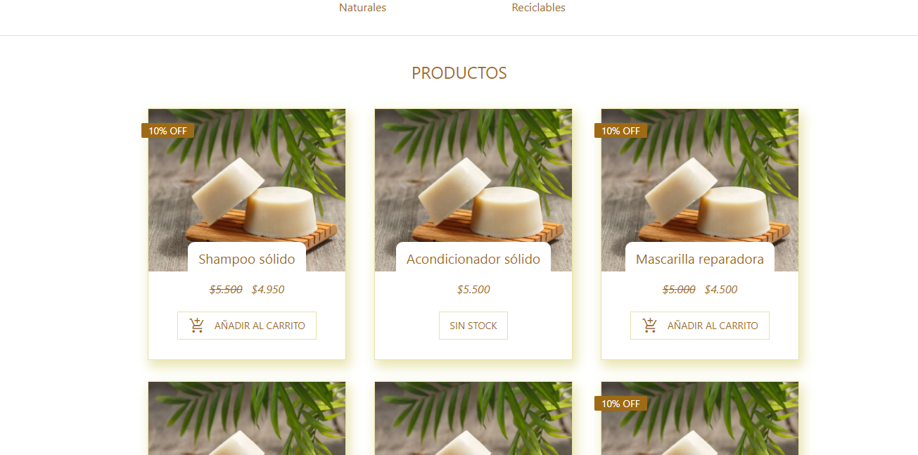
Task: Click the Acondicionador sólido product title
Action: [473, 259]
